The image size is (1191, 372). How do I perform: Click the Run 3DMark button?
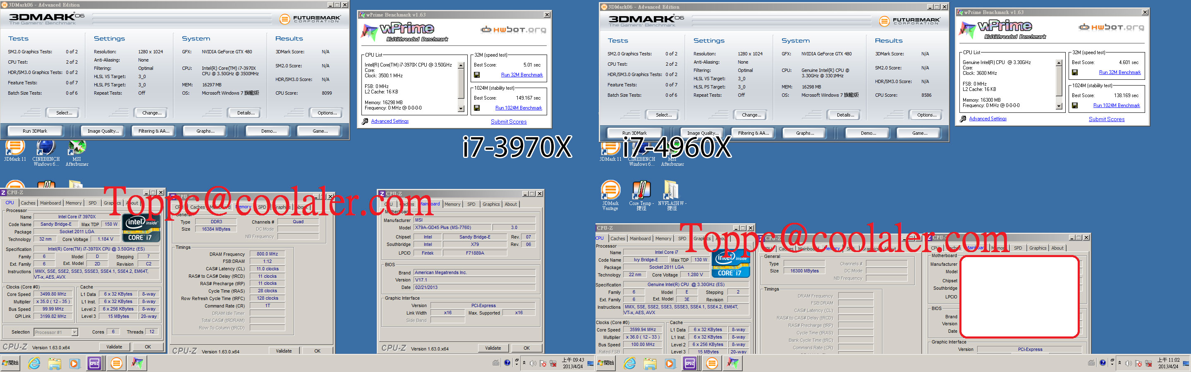click(35, 131)
